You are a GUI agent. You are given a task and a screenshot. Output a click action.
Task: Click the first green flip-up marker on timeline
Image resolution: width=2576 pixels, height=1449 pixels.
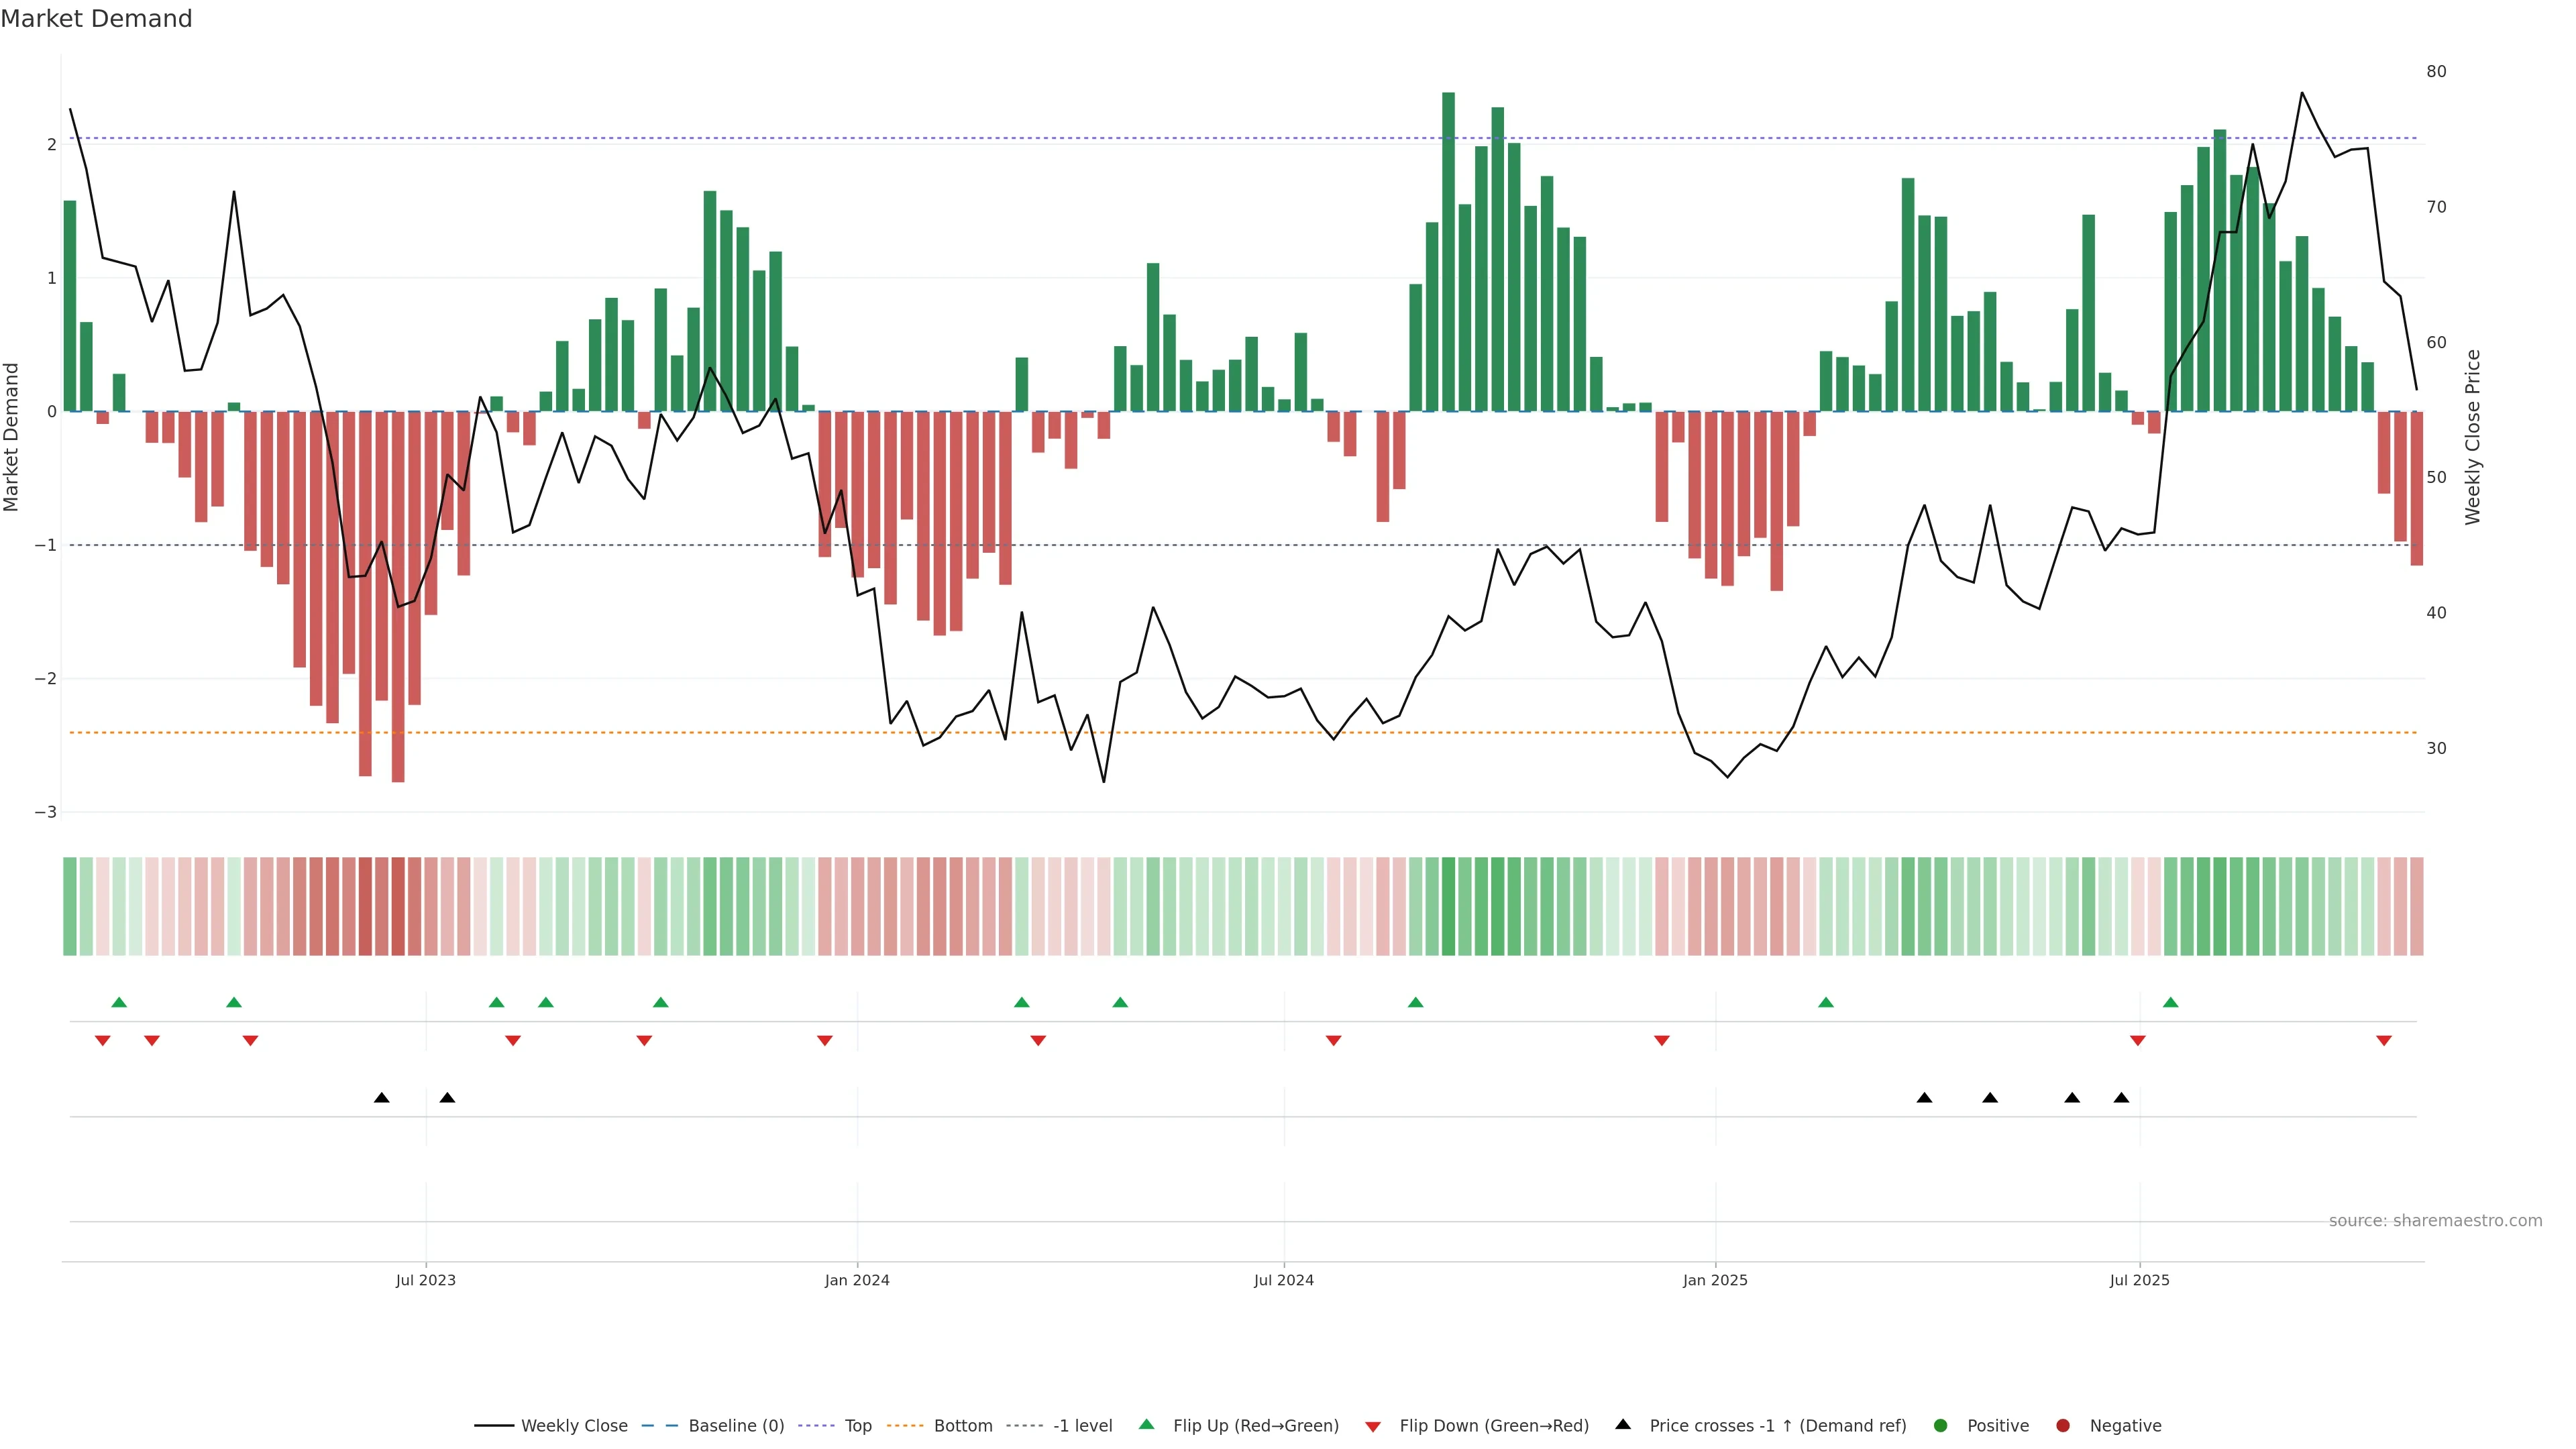pyautogui.click(x=119, y=1002)
